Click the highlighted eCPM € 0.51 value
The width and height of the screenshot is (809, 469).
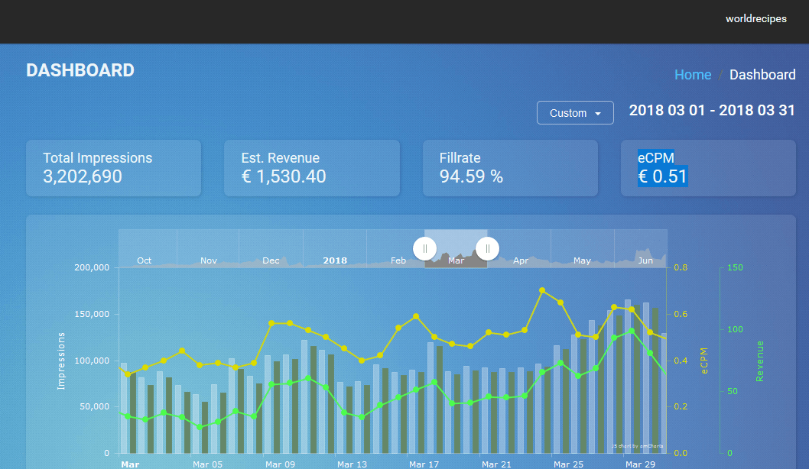[662, 177]
